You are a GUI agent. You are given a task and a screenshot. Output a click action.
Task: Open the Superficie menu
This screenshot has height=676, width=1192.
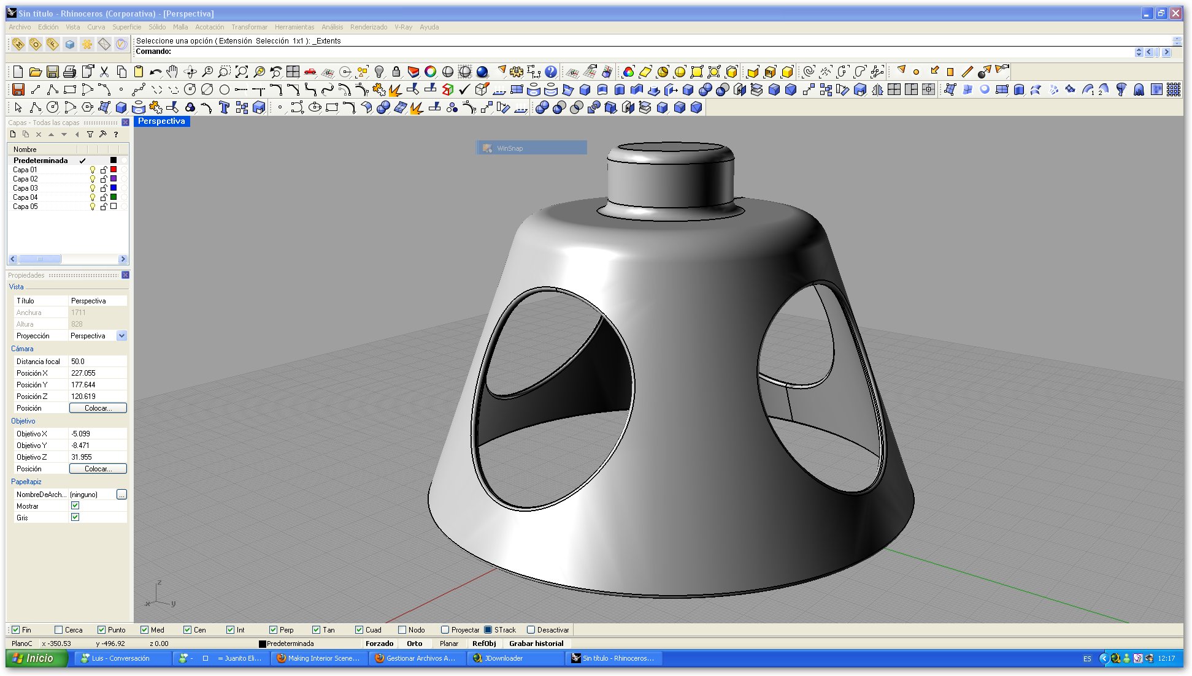tap(126, 27)
